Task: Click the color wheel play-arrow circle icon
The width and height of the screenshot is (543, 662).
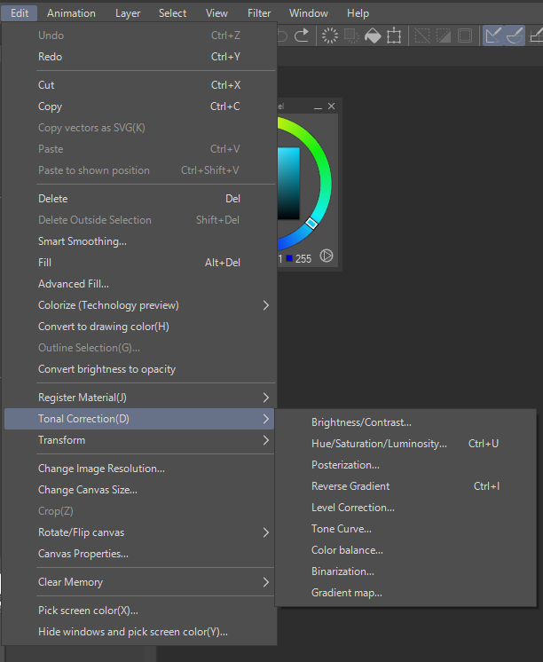Action: click(x=327, y=256)
